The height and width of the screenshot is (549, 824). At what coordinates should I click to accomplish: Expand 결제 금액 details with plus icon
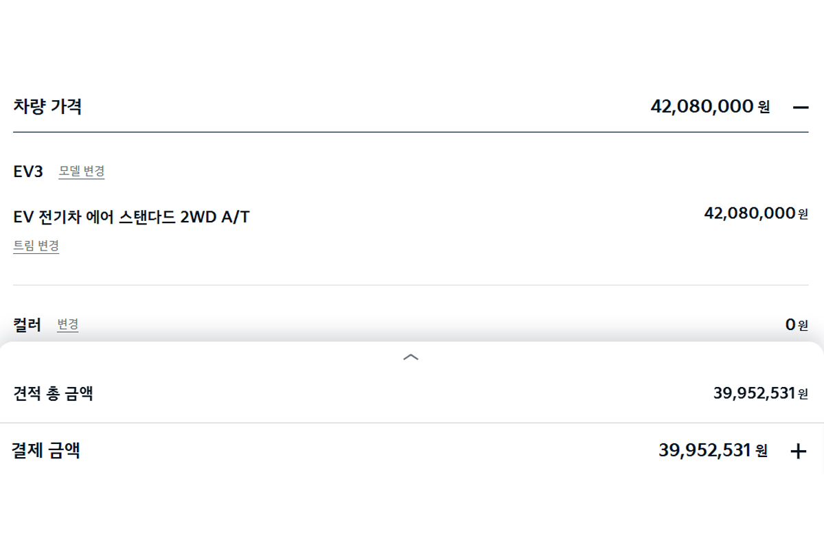point(798,451)
